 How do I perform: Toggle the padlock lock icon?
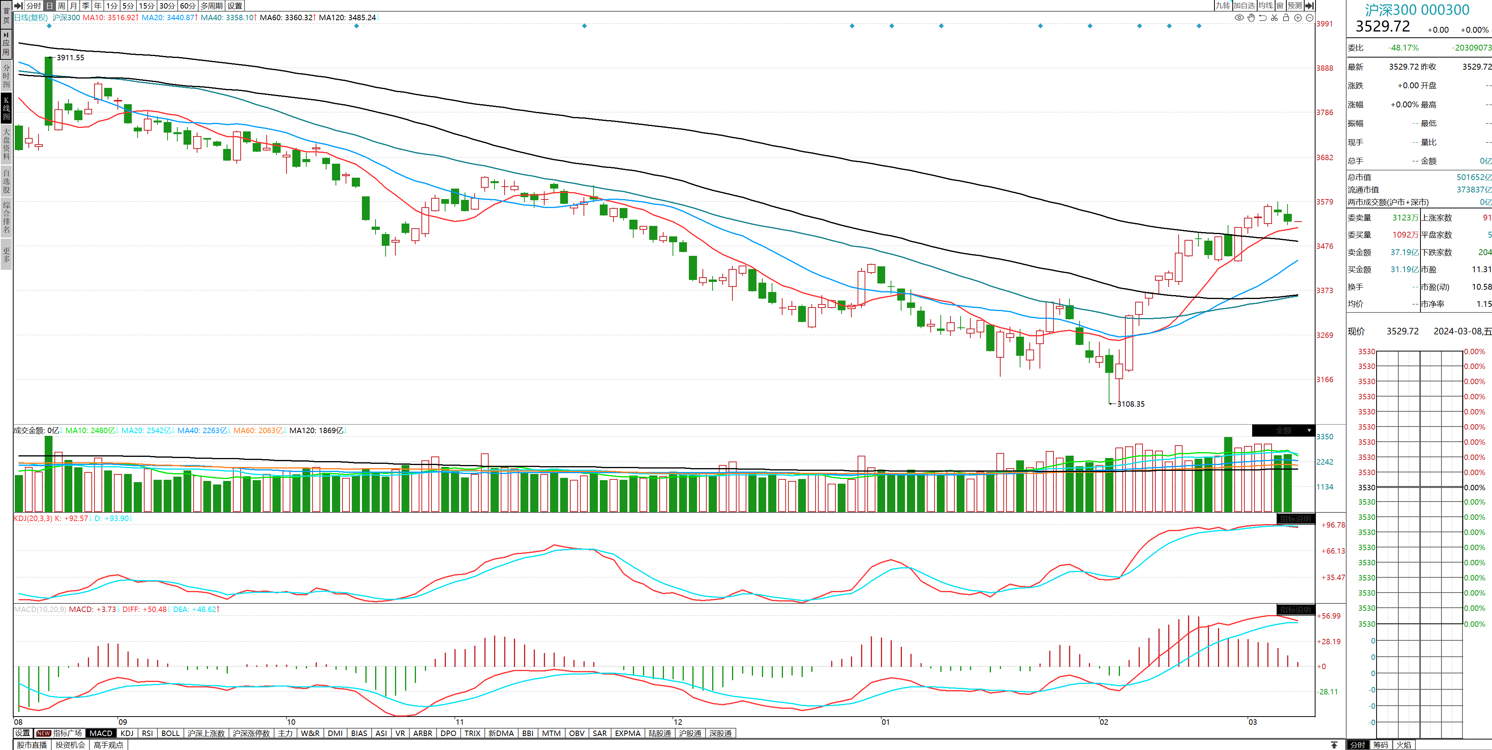point(1286,18)
